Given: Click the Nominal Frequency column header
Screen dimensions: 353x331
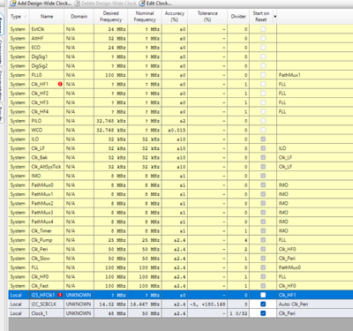Looking at the screenshot, I should click(x=145, y=17).
